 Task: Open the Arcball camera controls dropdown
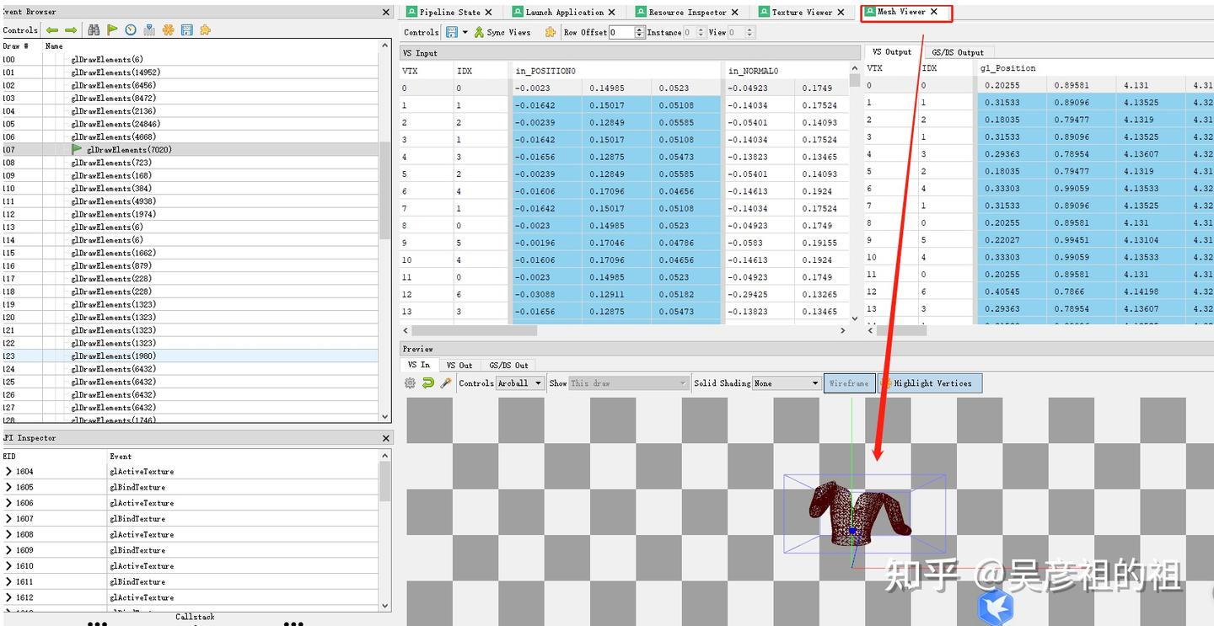coord(519,383)
